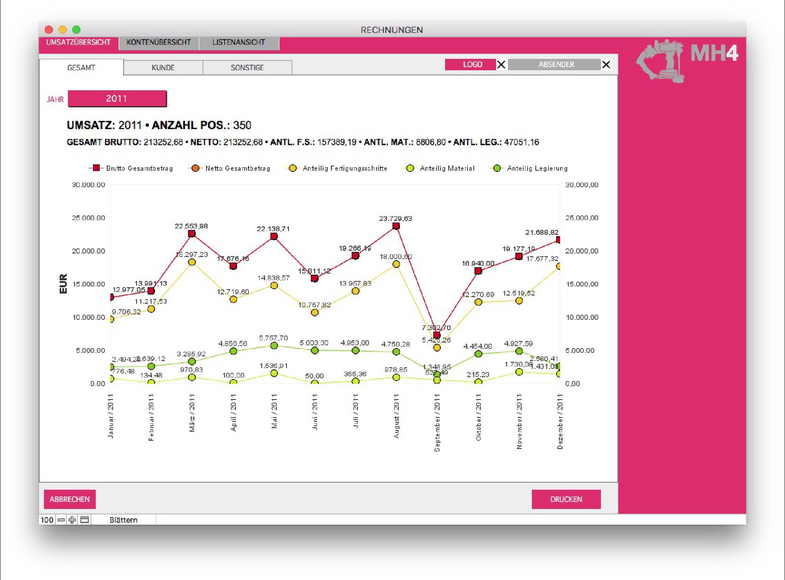The image size is (785, 580).
Task: Click the Anteilig Fertigungsschritte legend marker
Action: click(292, 168)
